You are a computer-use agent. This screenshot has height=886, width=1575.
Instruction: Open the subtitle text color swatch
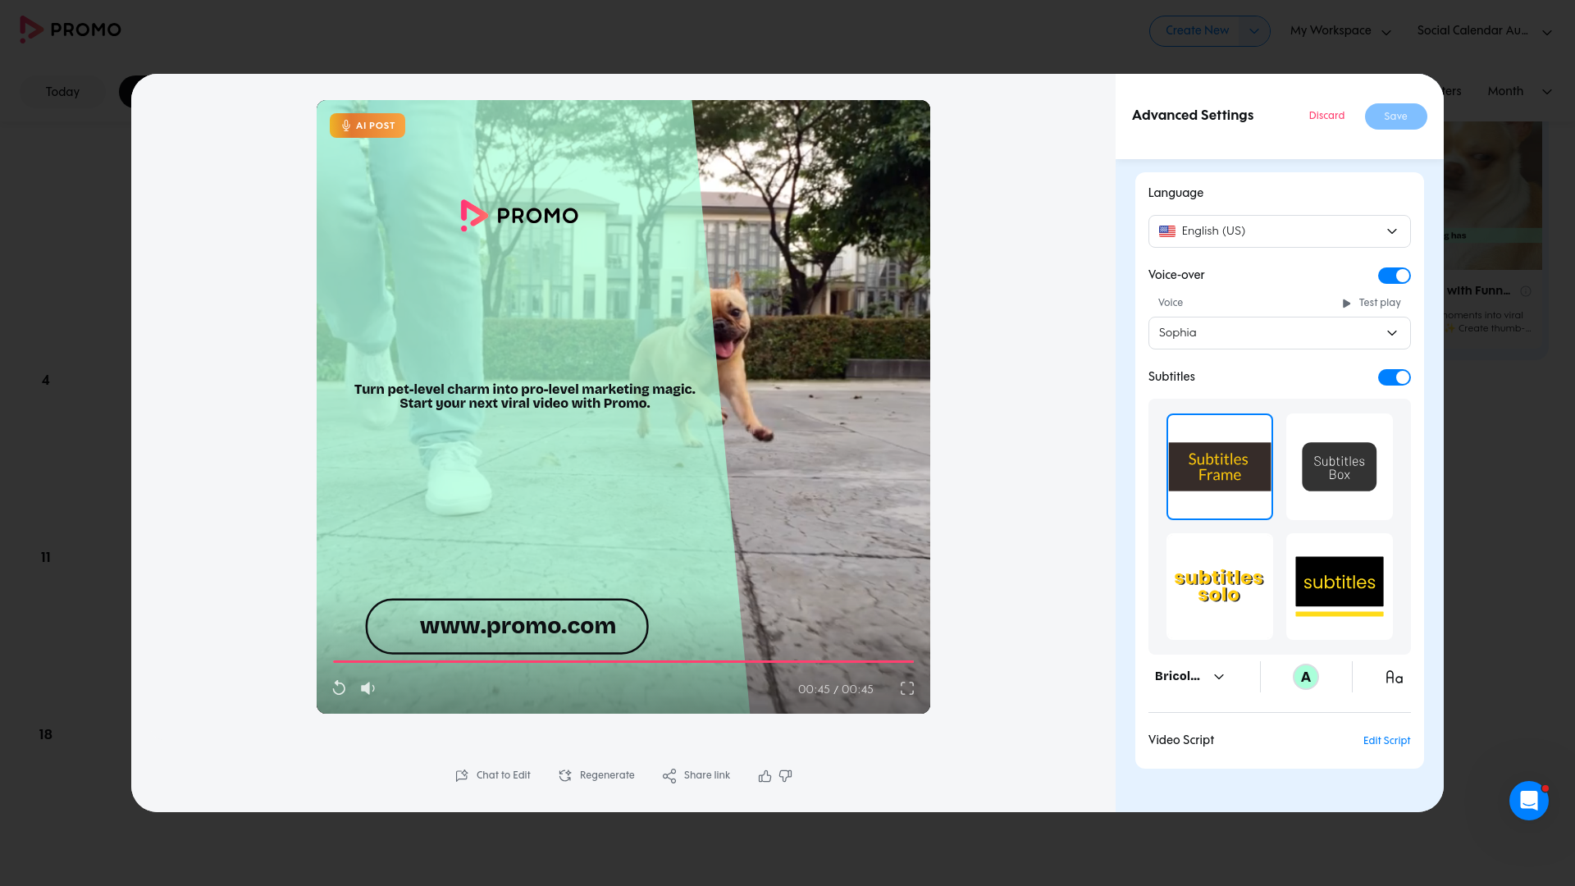point(1306,677)
